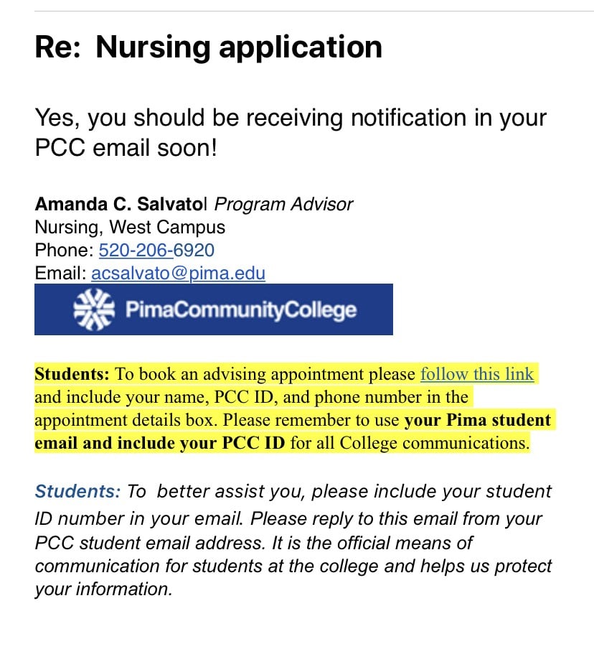Open the 520-206-6920 phone number link
Screen dimensions: 594x672
(156, 250)
